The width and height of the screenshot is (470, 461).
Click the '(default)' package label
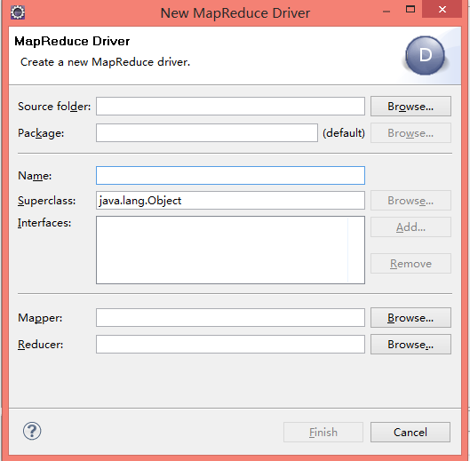(x=344, y=132)
